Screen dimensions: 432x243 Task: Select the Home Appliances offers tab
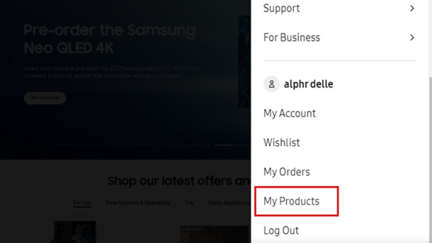click(230, 203)
